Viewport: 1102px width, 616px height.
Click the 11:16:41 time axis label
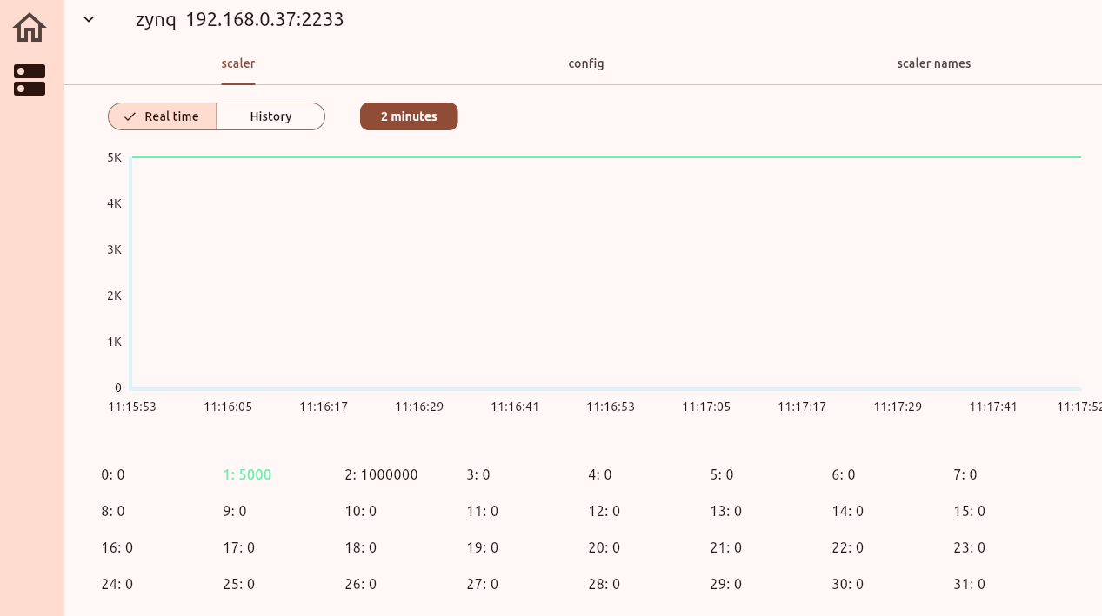pyautogui.click(x=515, y=407)
